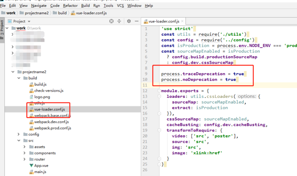Click the Collapse All icon
297x176 pixels.
click(x=119, y=21)
